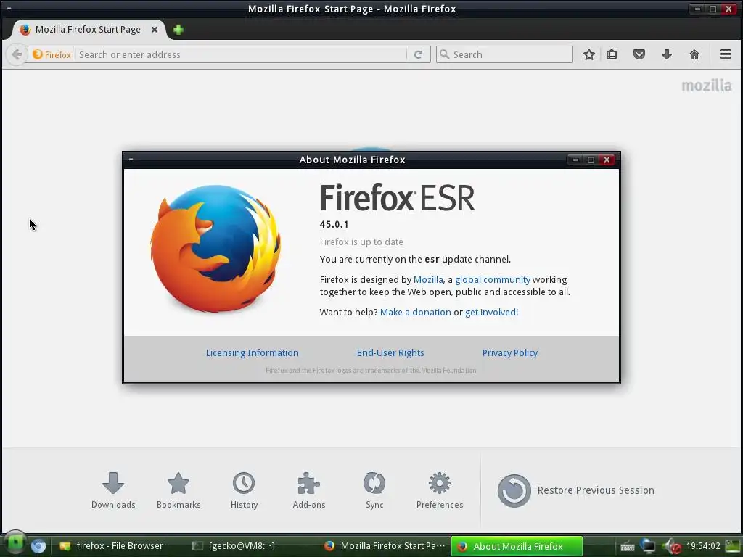Image resolution: width=743 pixels, height=557 pixels.
Task: Open the Pocket icon in toolbar
Action: [639, 54]
